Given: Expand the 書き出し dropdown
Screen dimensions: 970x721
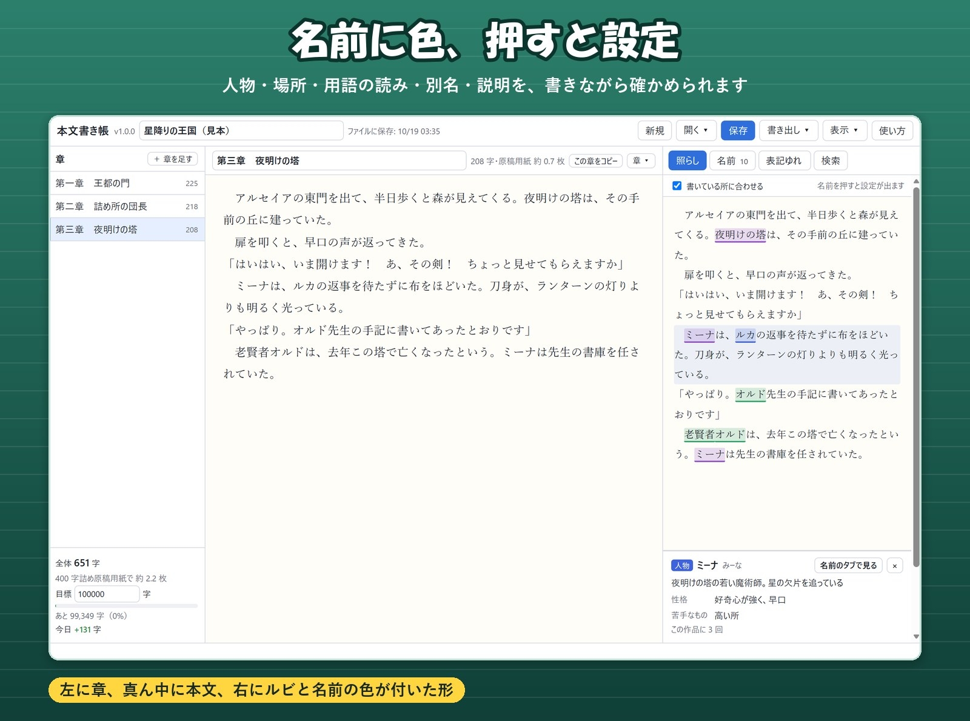Looking at the screenshot, I should coord(788,130).
